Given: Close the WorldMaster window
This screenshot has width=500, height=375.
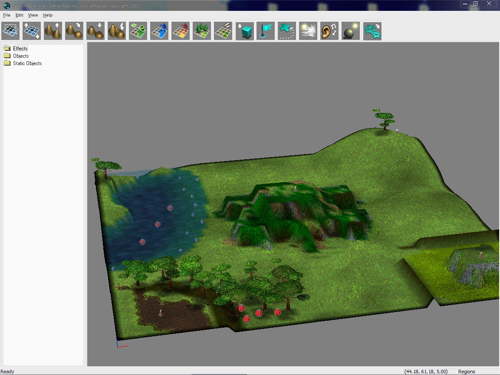Looking at the screenshot, I should 489,4.
